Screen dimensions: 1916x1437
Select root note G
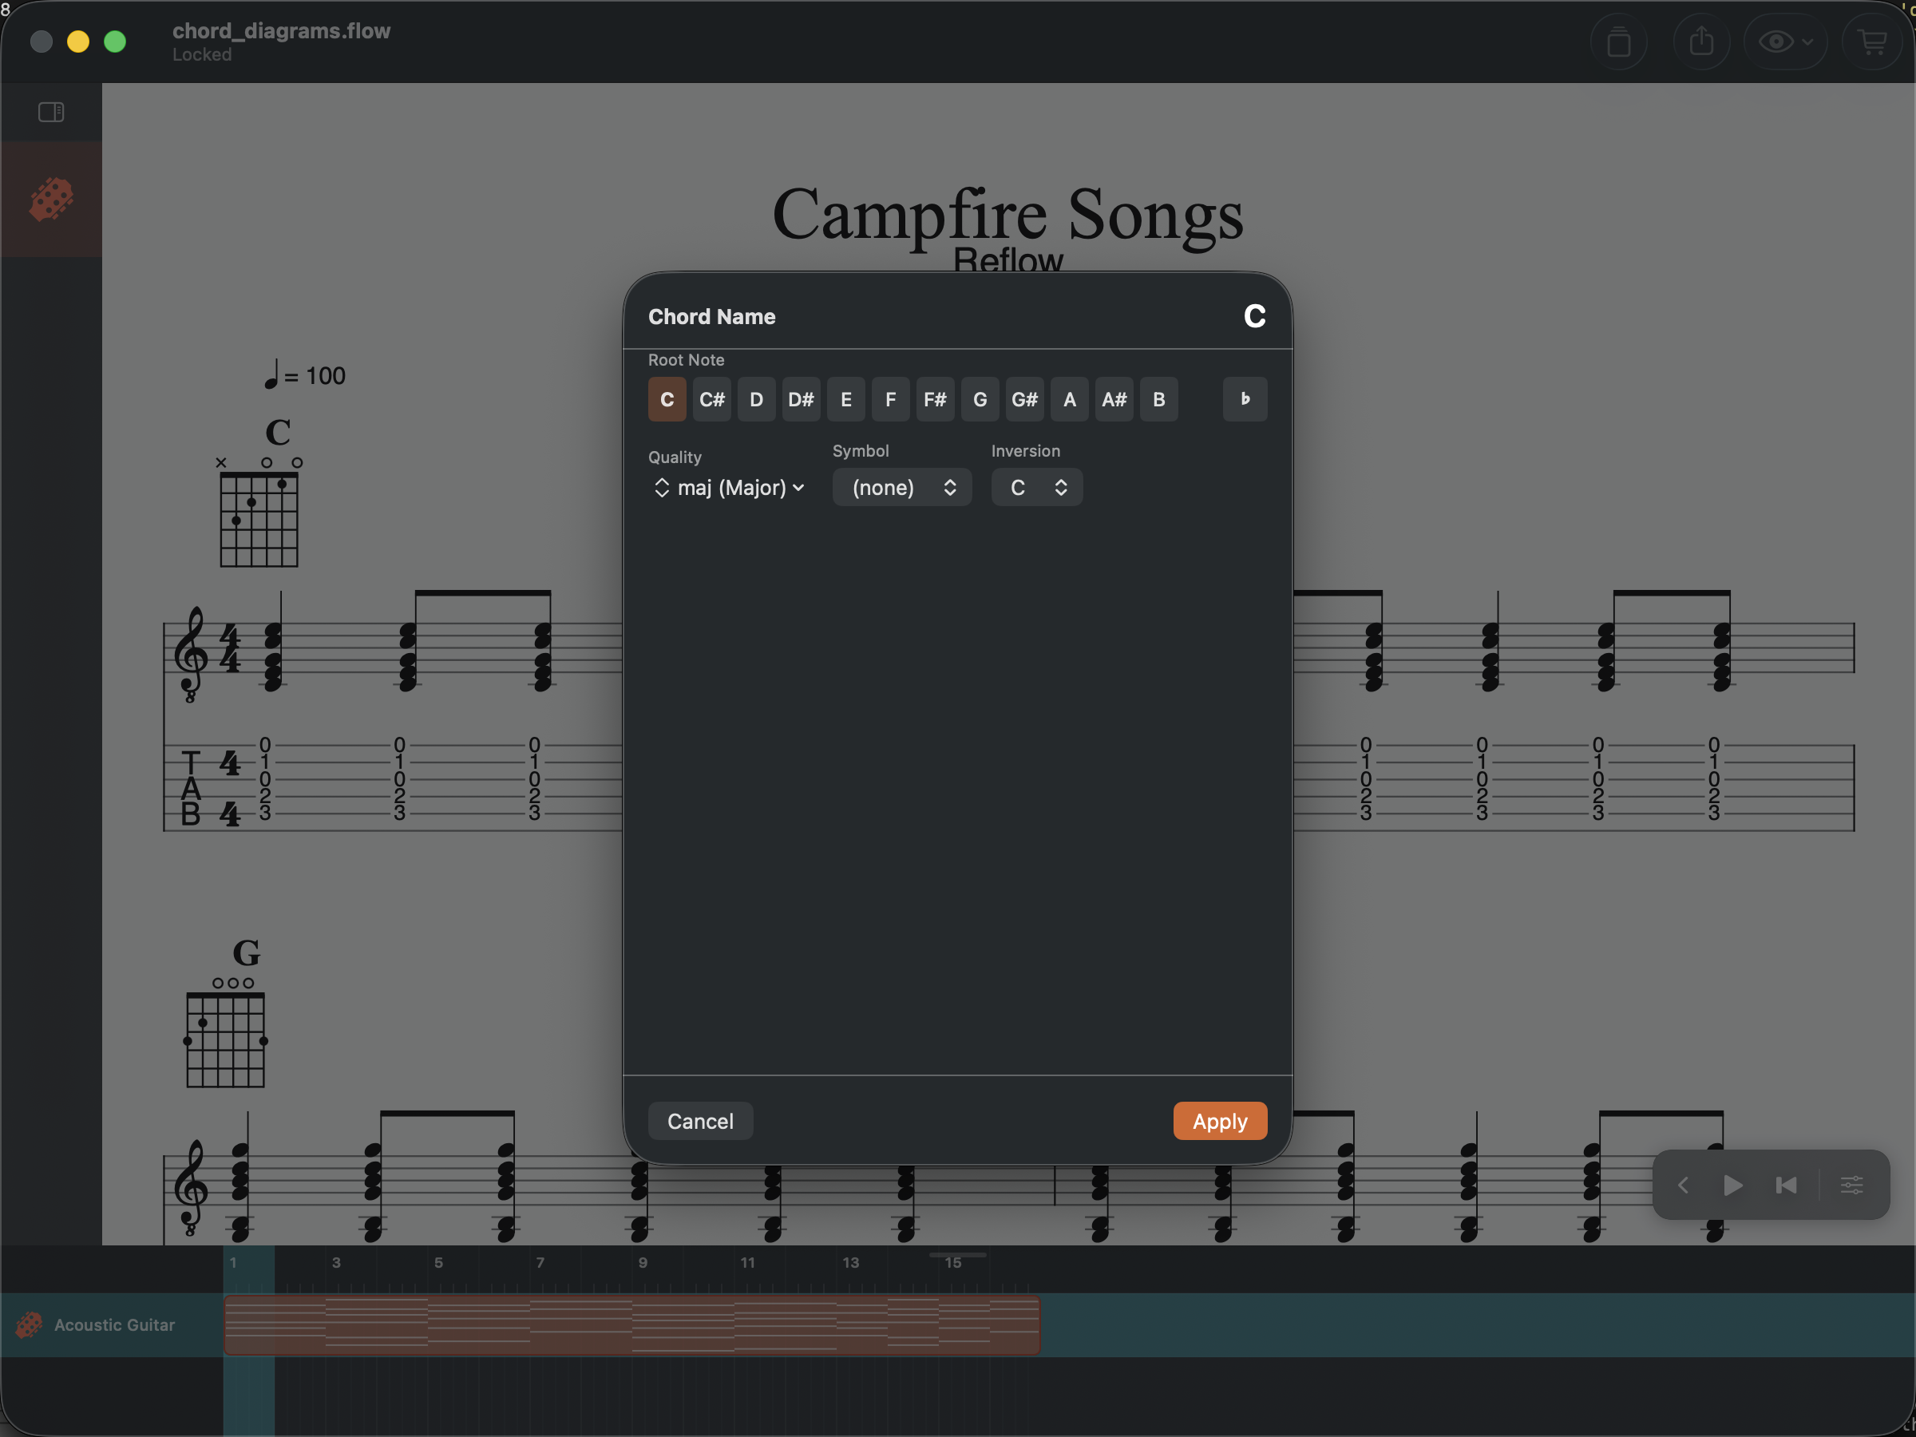pyautogui.click(x=980, y=399)
